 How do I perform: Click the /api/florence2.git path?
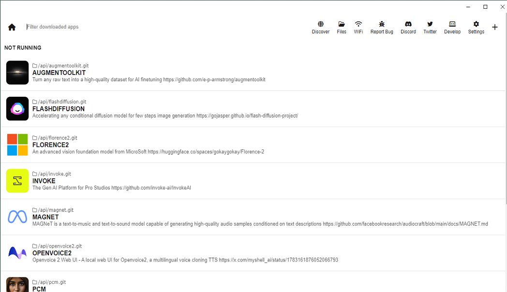58,138
